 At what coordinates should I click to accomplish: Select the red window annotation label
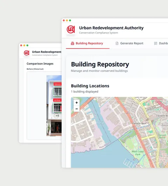(x=57, y=100)
